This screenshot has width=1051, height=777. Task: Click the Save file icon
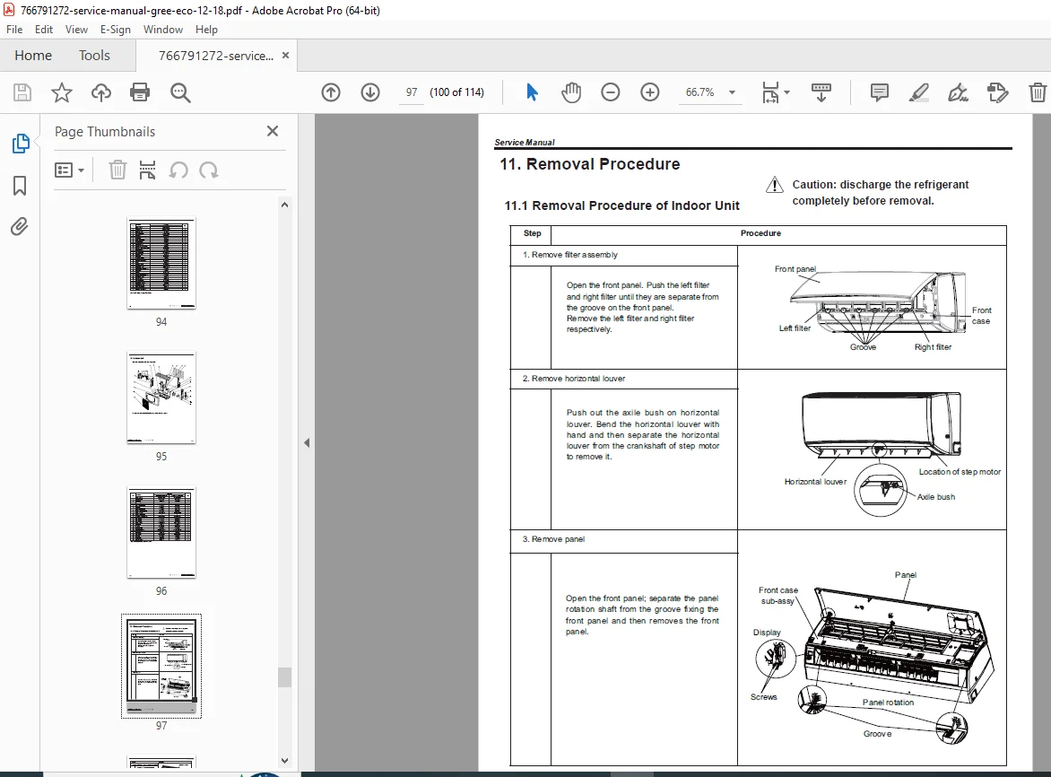[x=22, y=92]
